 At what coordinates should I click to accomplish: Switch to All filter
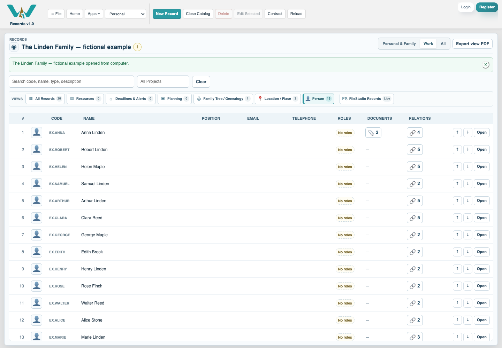443,44
